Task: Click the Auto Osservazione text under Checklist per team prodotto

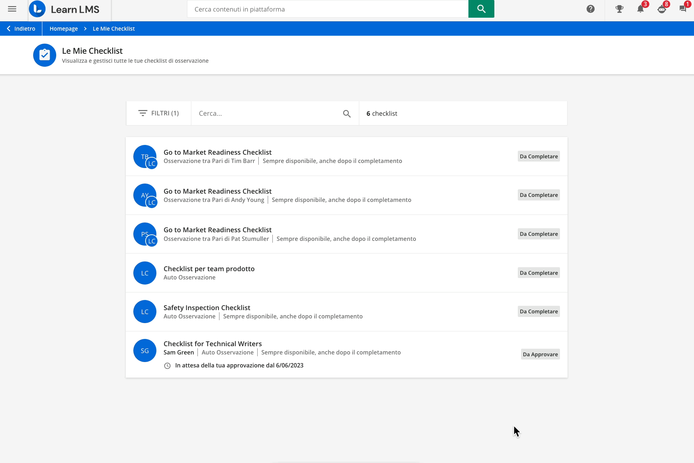Action: pos(190,277)
